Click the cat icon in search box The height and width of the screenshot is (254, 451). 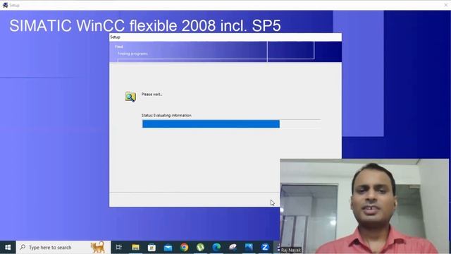pyautogui.click(x=98, y=247)
